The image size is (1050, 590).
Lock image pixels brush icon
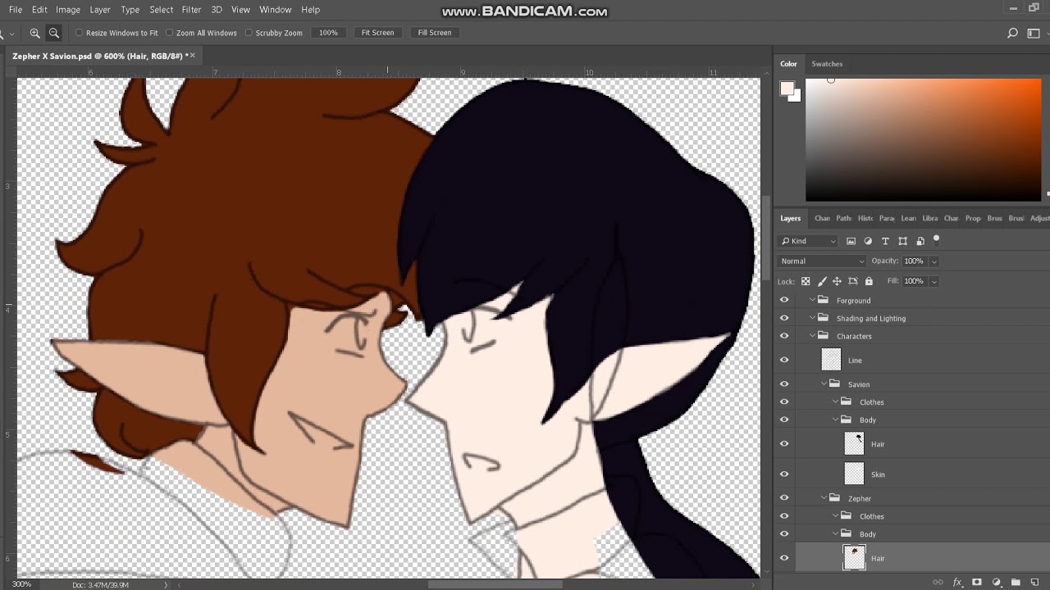click(x=822, y=281)
